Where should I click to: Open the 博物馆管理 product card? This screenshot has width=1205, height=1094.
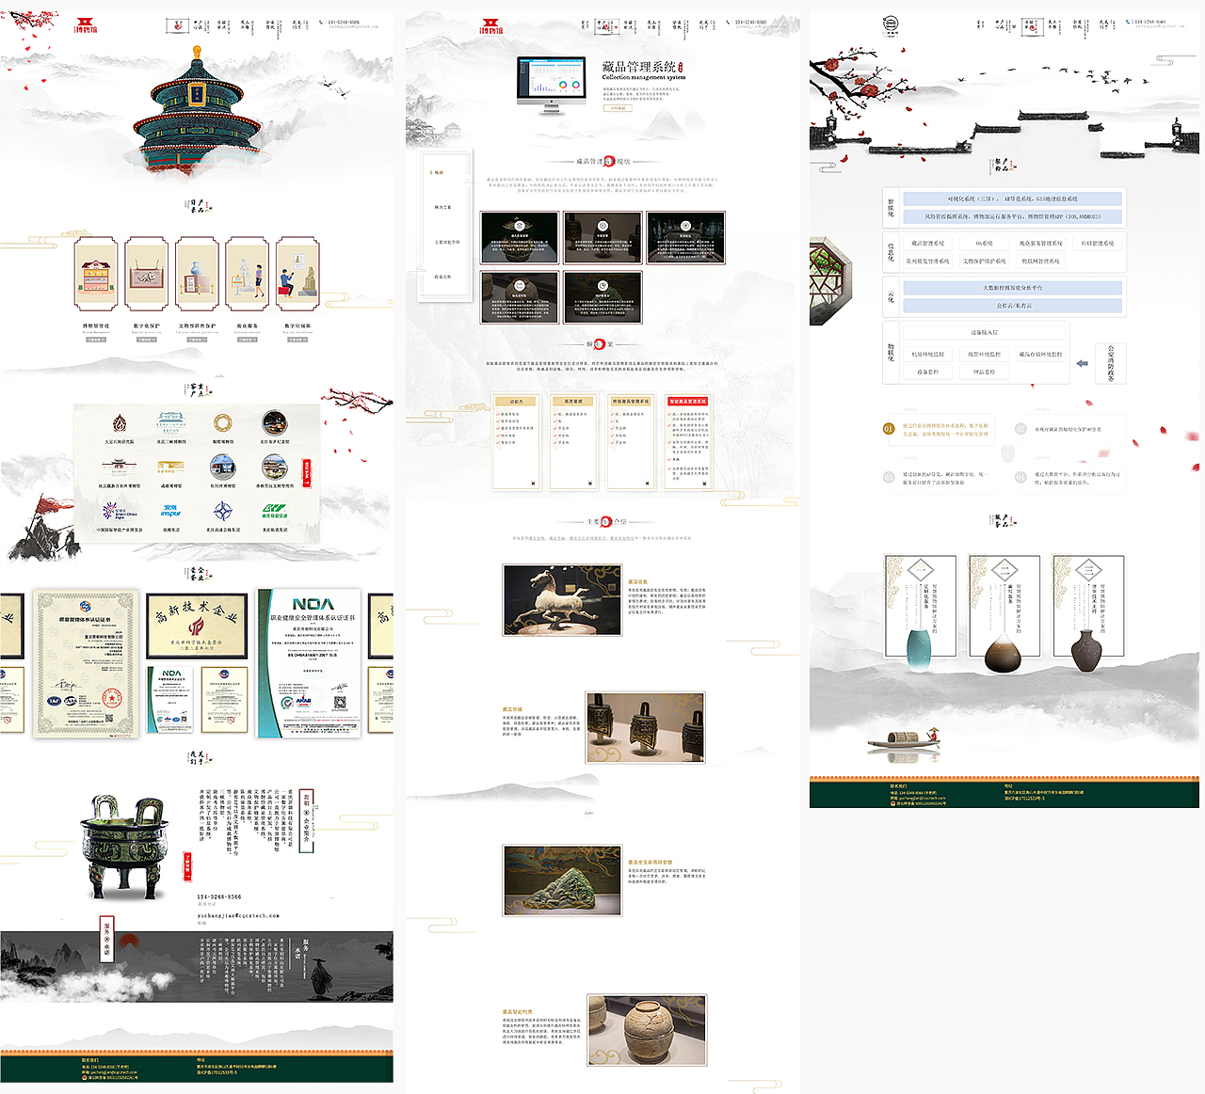coord(96,274)
